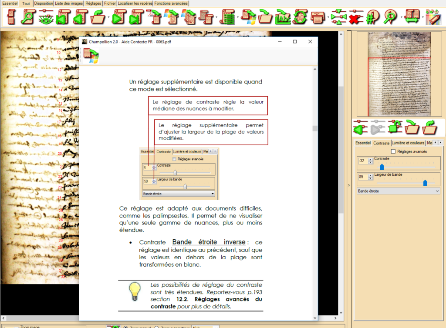Switch to the top Essentiel tab
446x328 pixels.
(x=10, y=3)
